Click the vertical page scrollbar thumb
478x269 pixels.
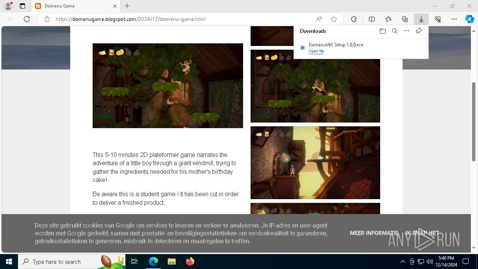coord(474,121)
